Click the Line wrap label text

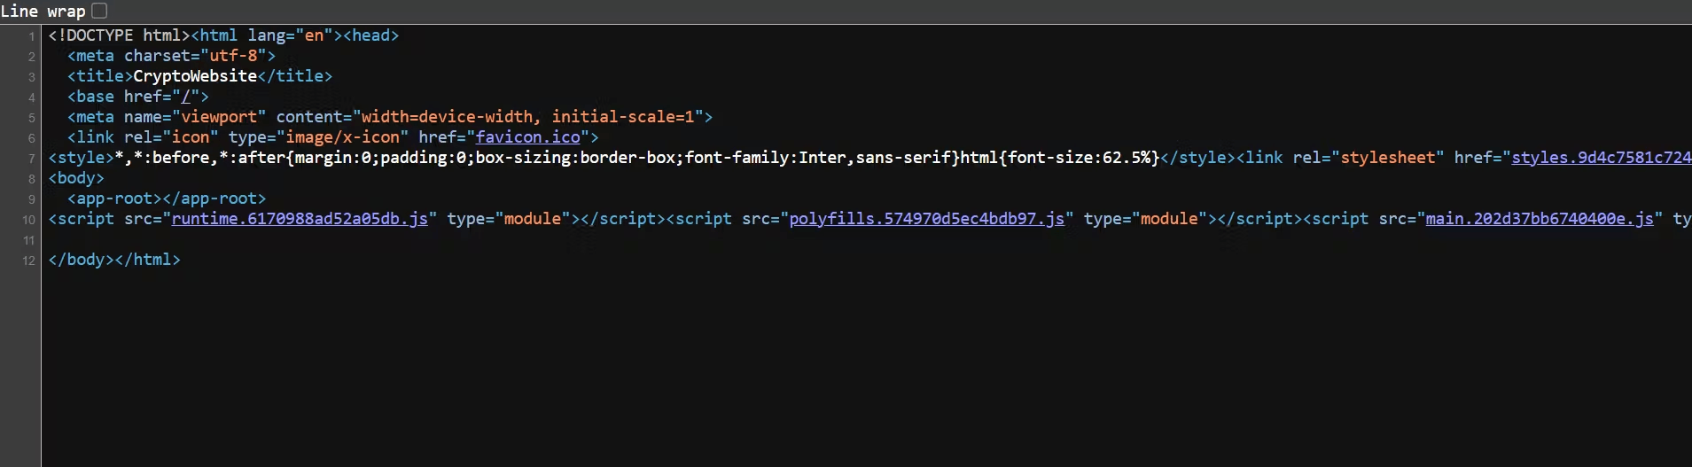(x=43, y=11)
